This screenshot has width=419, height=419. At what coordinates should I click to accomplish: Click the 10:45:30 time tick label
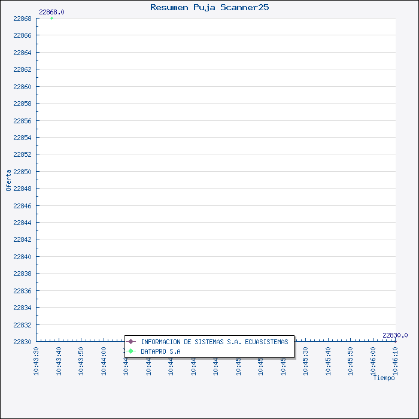coord(305,361)
